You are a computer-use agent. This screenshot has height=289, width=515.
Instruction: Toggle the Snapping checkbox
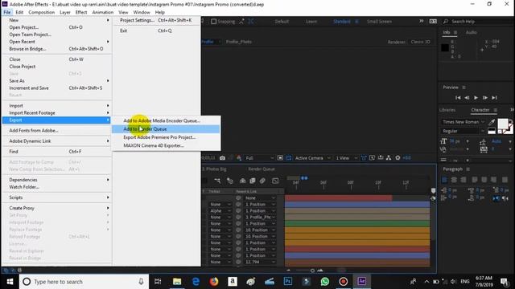(213, 22)
